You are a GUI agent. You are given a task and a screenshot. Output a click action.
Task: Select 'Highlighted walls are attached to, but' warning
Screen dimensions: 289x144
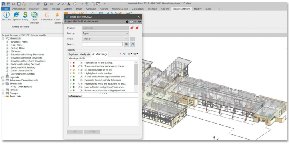106,83
